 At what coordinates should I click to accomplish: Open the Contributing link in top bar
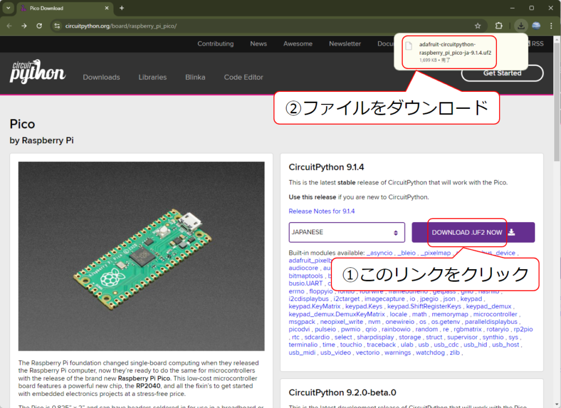(x=215, y=44)
